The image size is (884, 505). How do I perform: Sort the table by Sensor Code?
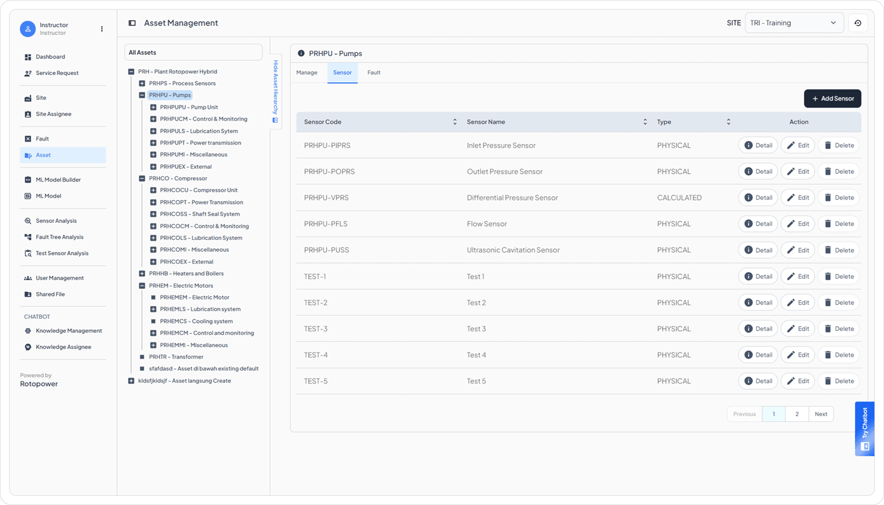click(x=454, y=122)
